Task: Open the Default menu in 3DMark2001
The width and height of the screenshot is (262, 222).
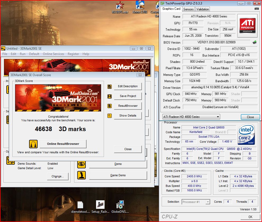Action: [x=34, y=54]
